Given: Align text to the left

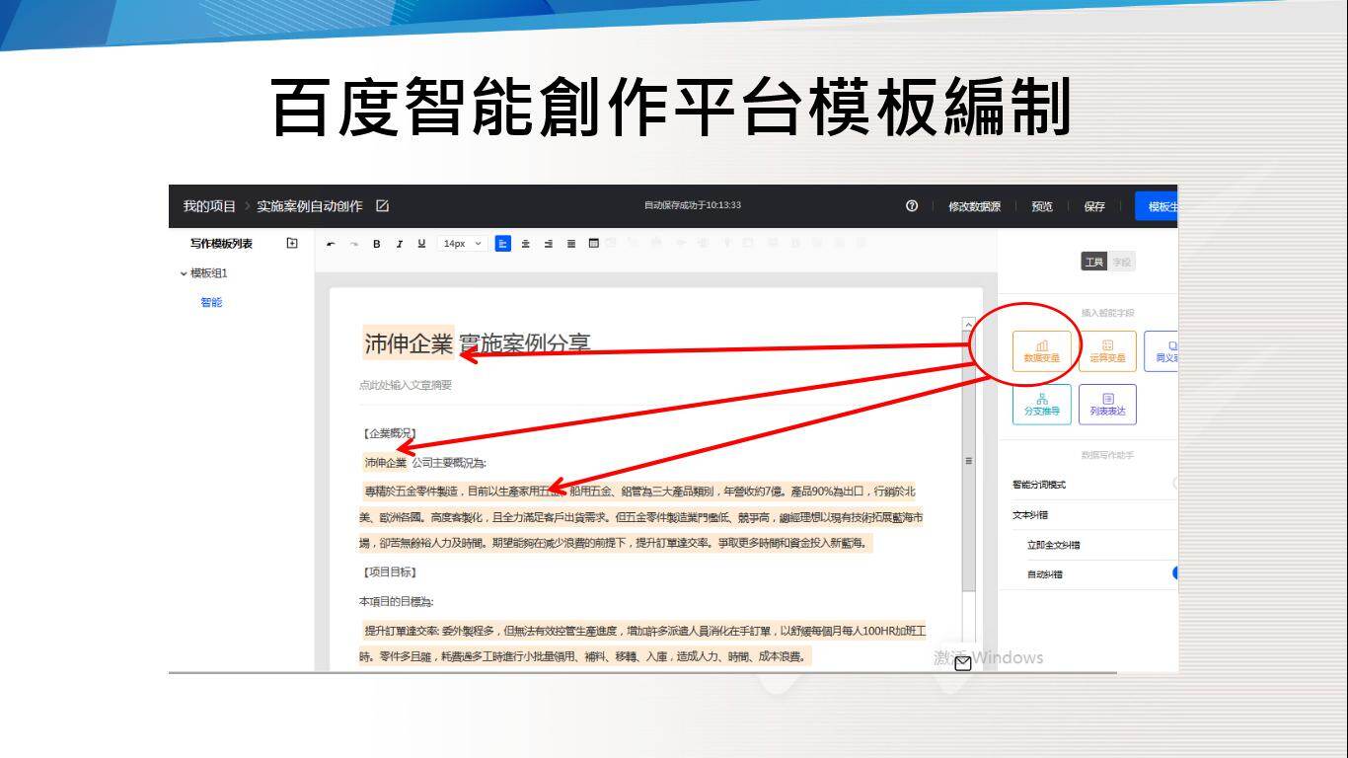Looking at the screenshot, I should pyautogui.click(x=502, y=244).
